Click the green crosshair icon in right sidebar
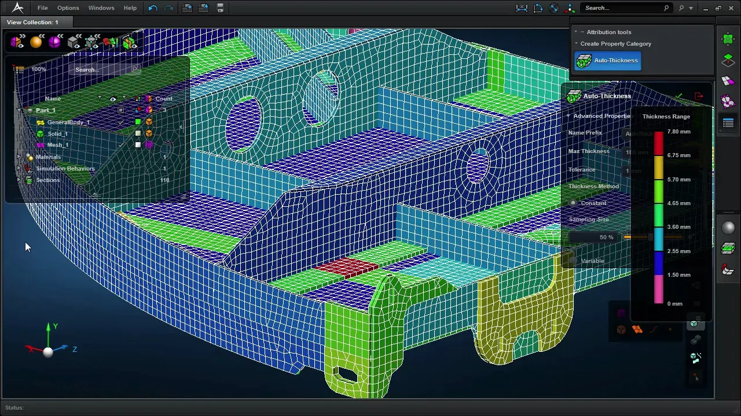This screenshot has width=741, height=416. click(x=728, y=39)
